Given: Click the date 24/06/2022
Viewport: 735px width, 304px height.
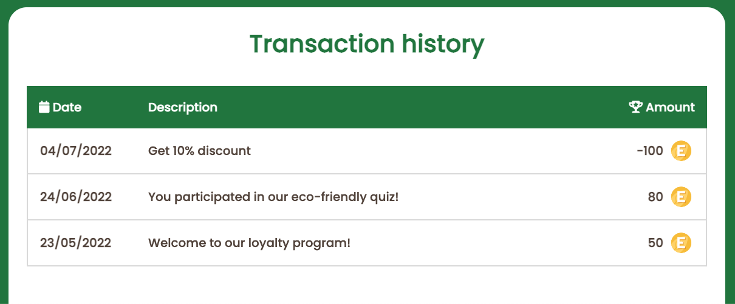Looking at the screenshot, I should pos(76,197).
